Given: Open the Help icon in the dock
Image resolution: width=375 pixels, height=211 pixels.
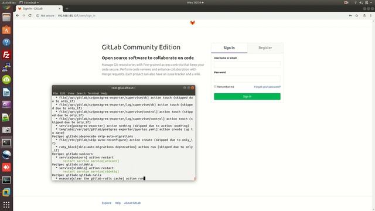Looking at the screenshot, I should [x=6, y=42].
